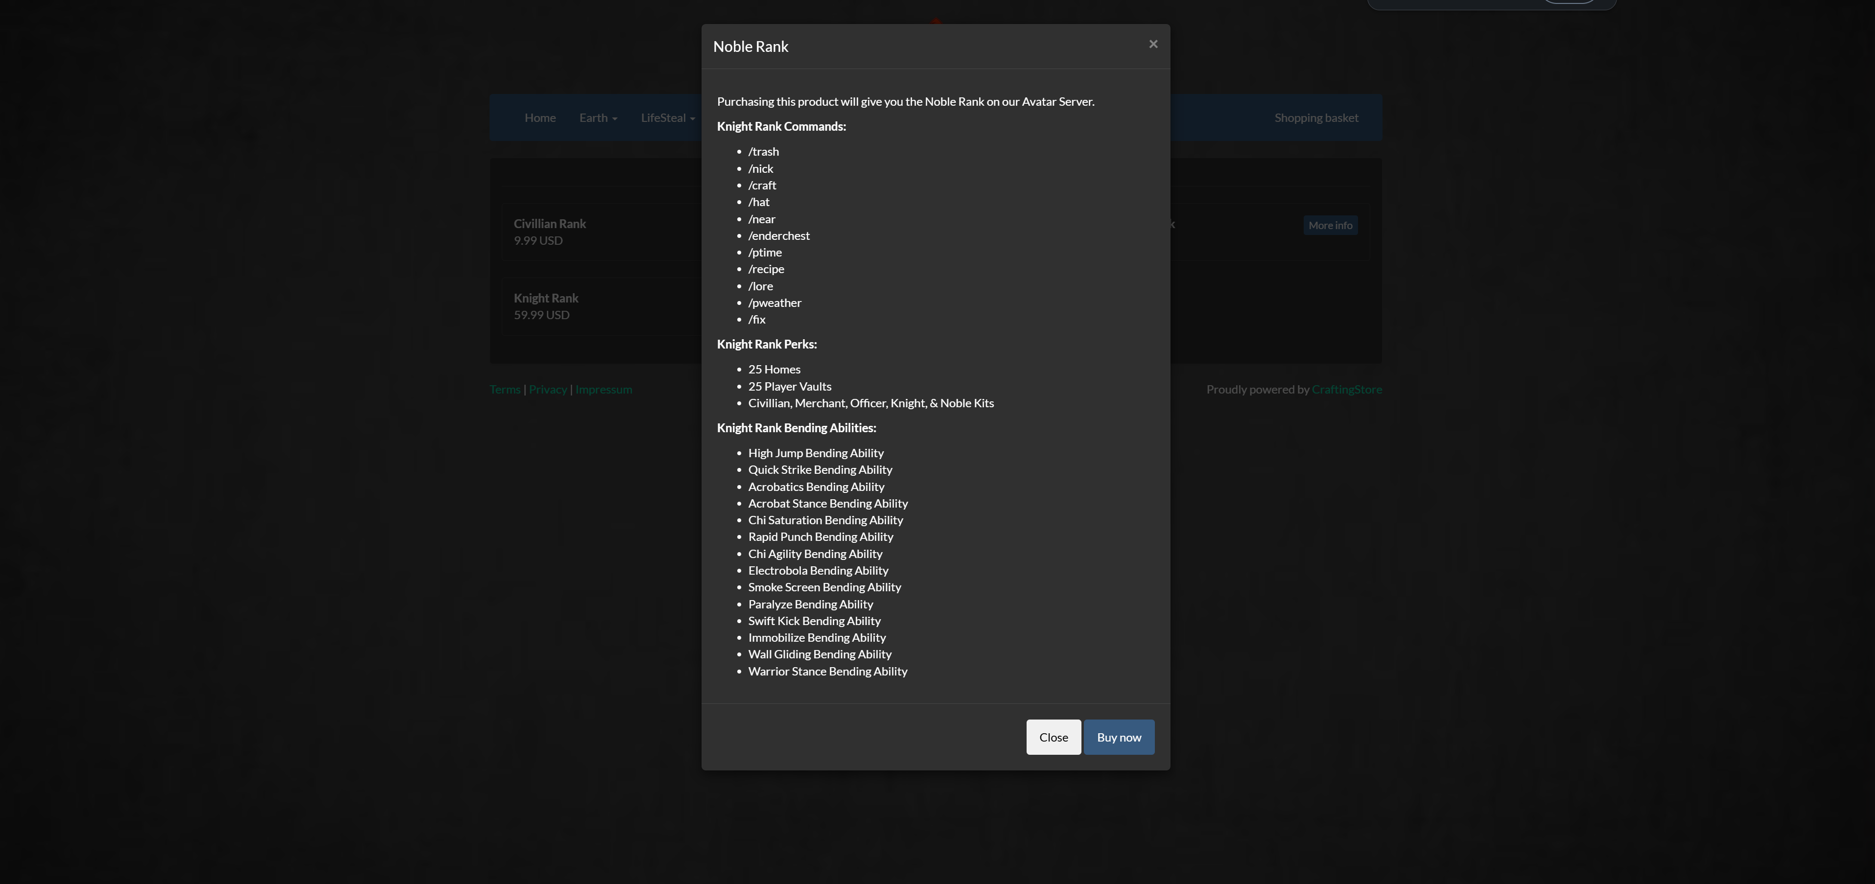Image resolution: width=1875 pixels, height=884 pixels.
Task: Click the Knight Rank Perks heading
Action: (x=767, y=344)
